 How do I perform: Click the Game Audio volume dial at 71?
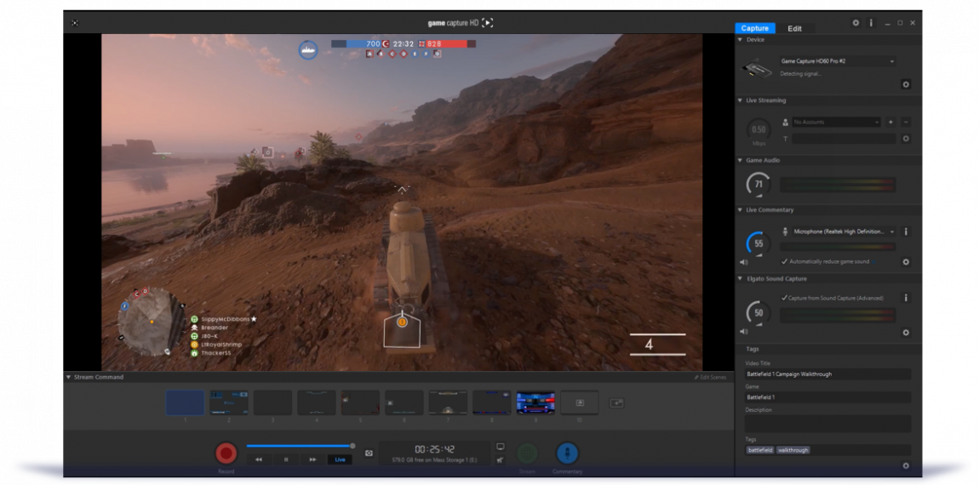coord(759,185)
